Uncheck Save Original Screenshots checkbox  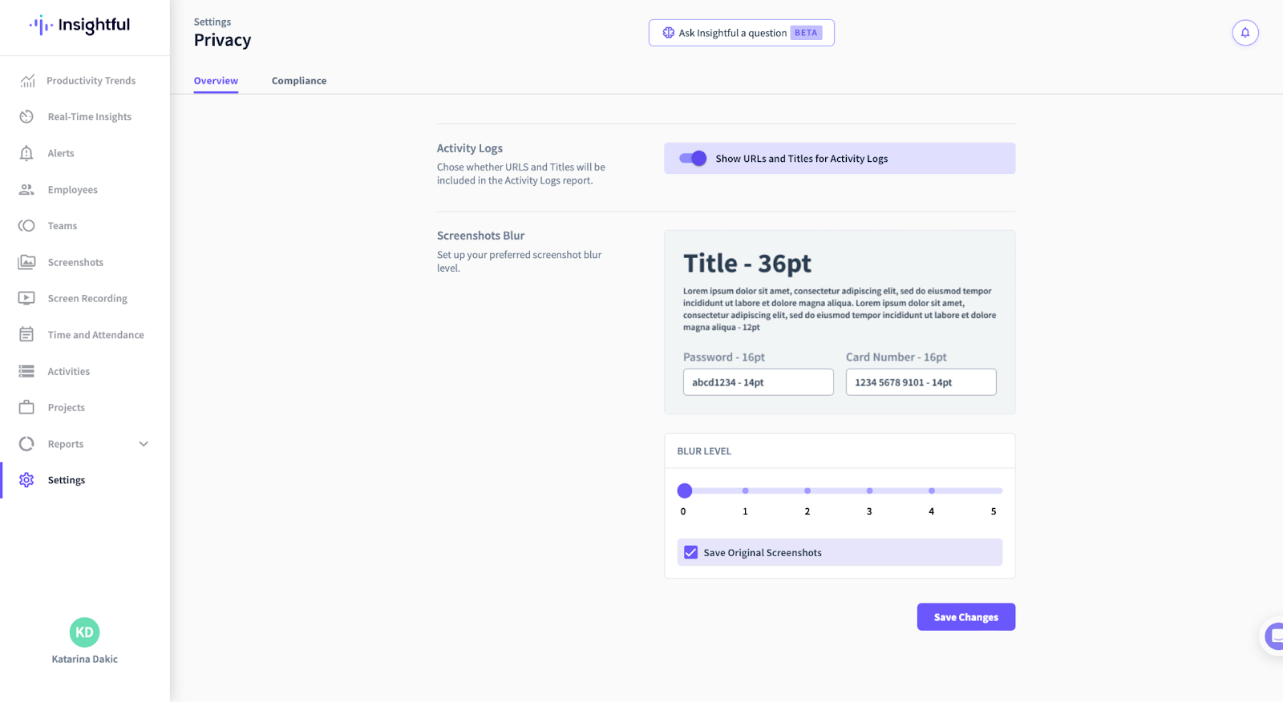690,552
